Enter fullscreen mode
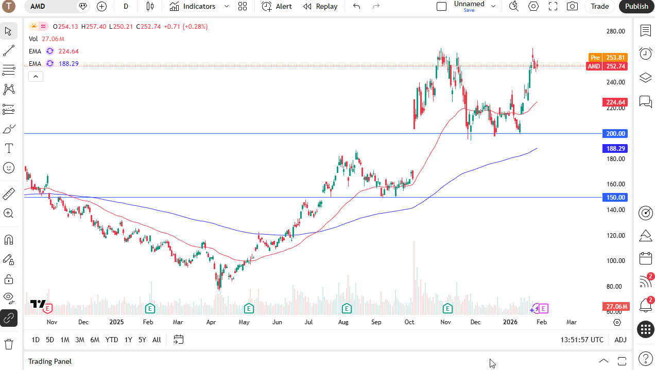This screenshot has height=370, width=655. click(x=553, y=6)
